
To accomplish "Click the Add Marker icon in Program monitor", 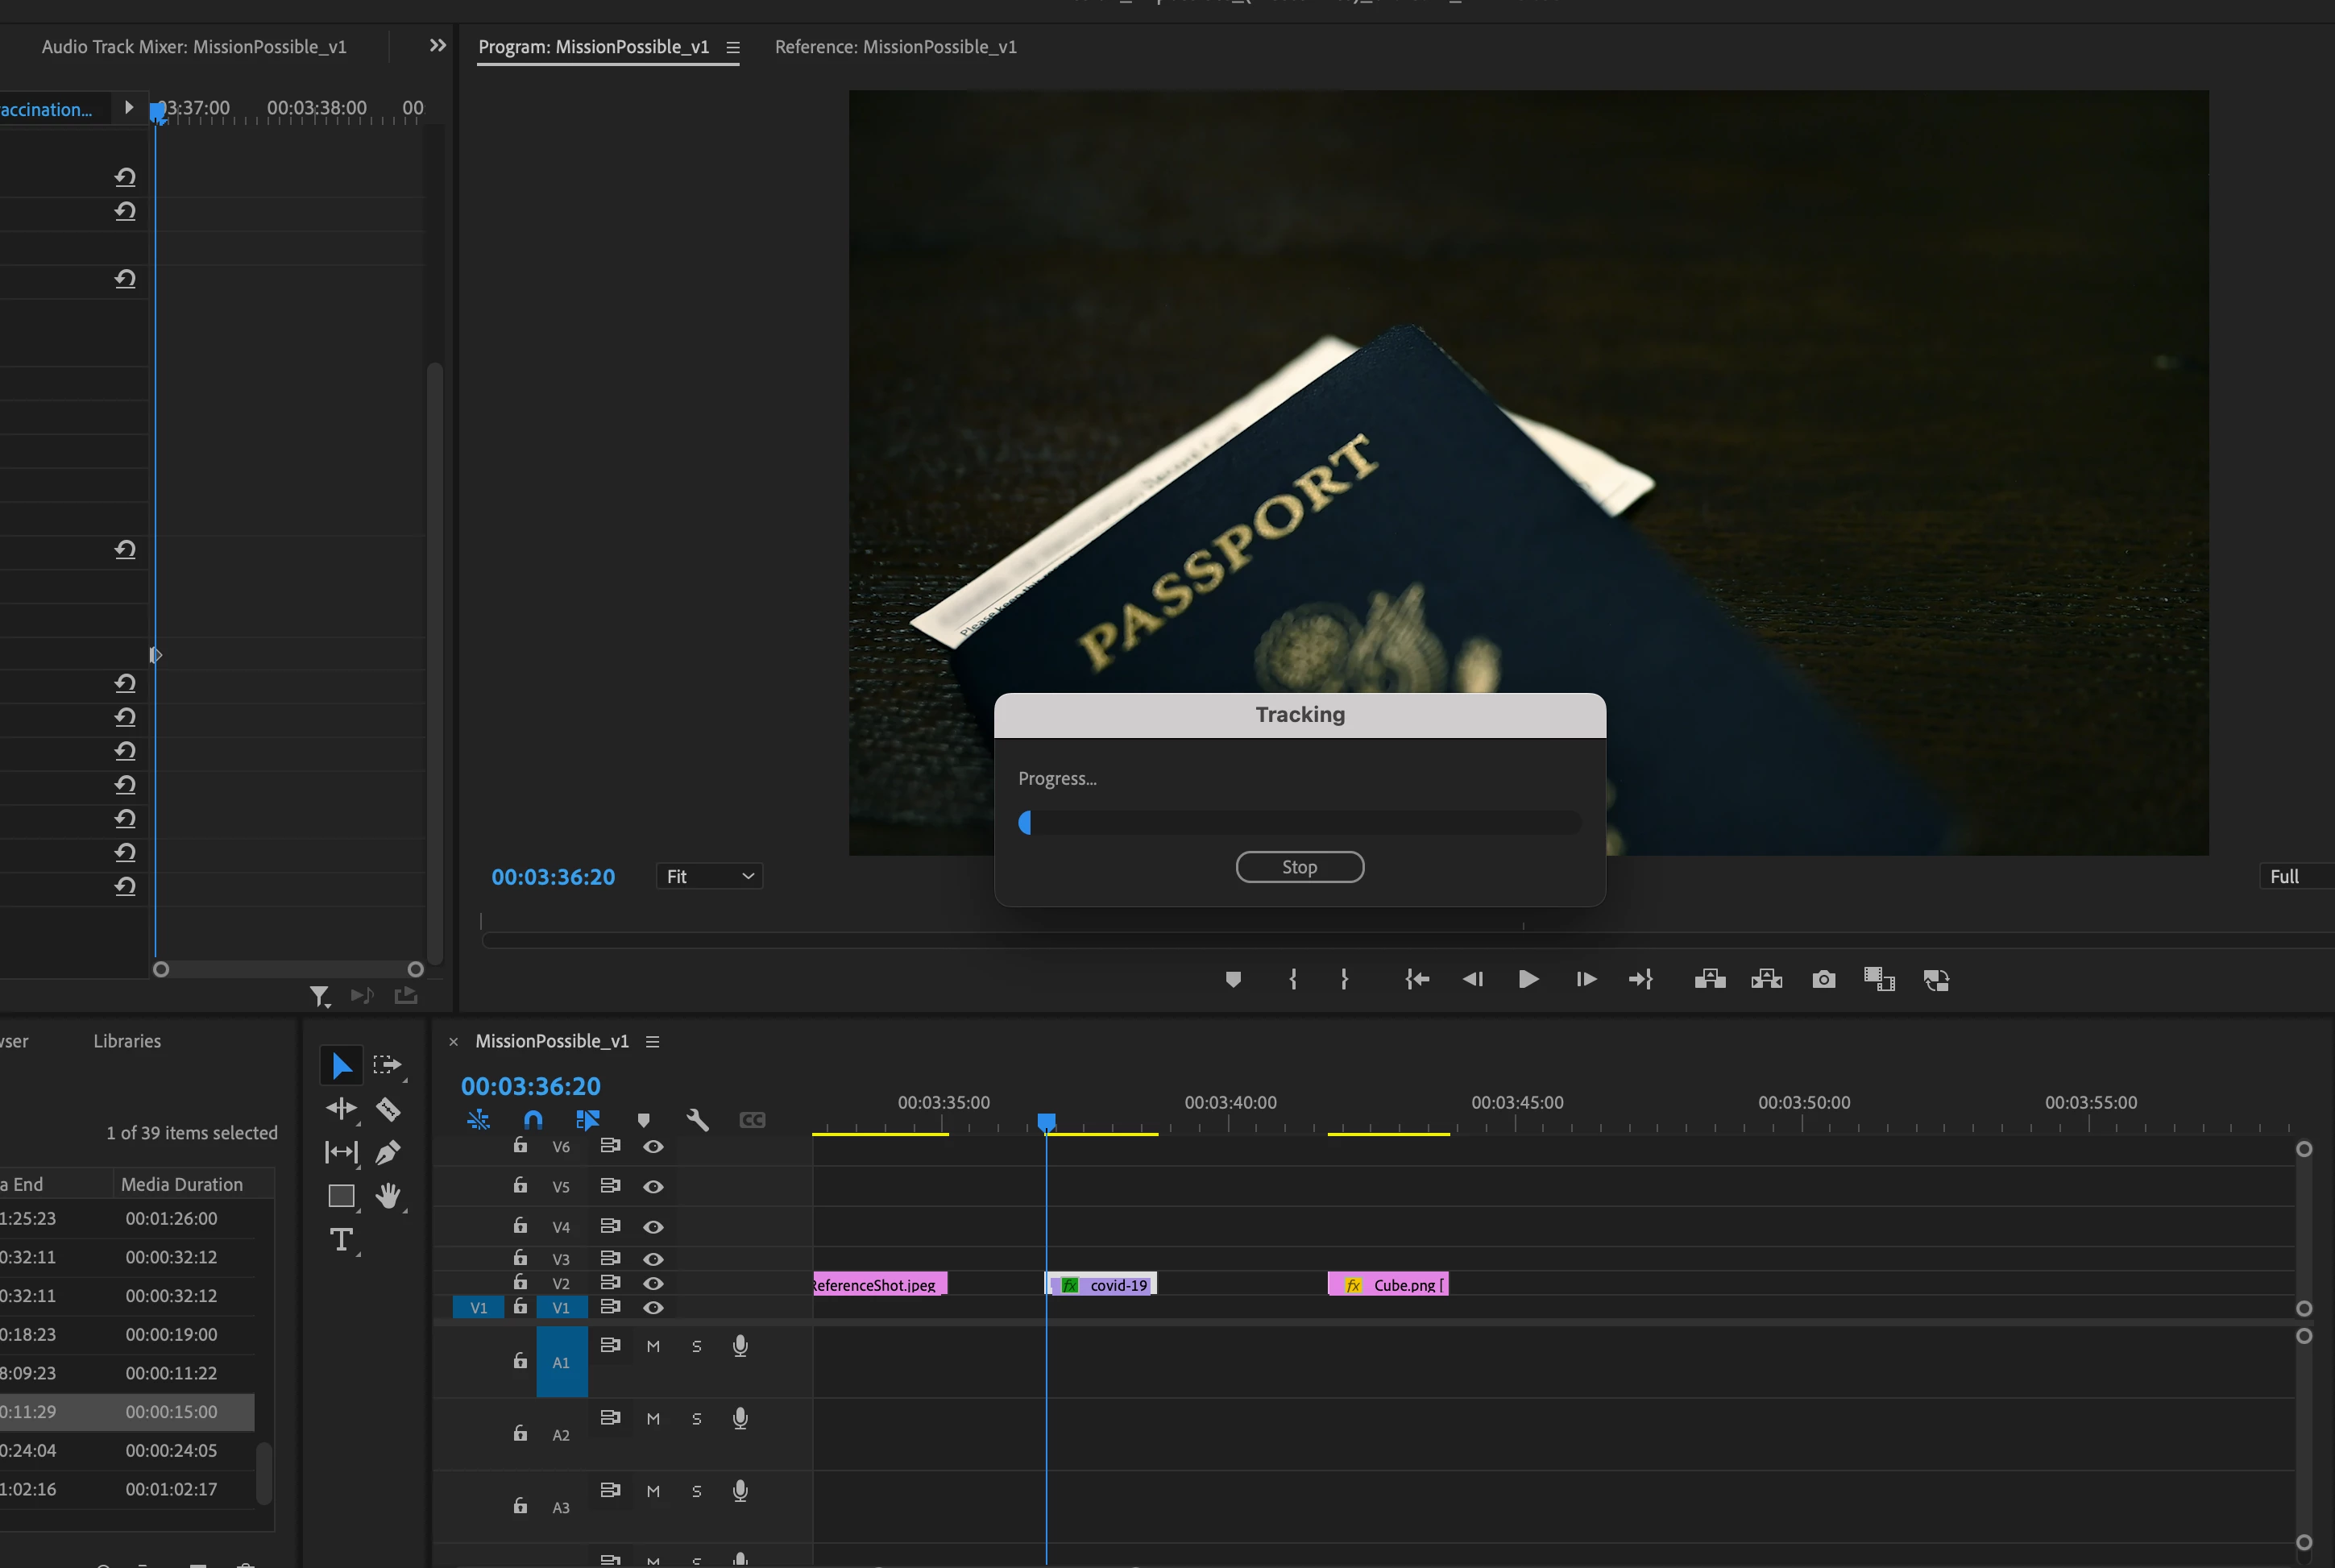I will (x=1233, y=979).
